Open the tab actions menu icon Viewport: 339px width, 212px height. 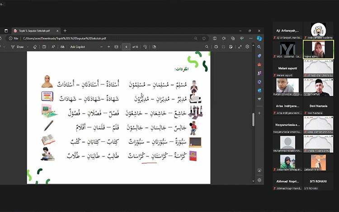pos(6,31)
